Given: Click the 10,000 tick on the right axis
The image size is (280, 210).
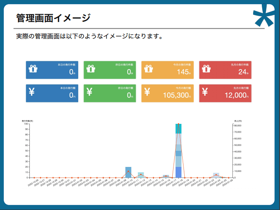Looking at the screenshot, I should (238, 171).
